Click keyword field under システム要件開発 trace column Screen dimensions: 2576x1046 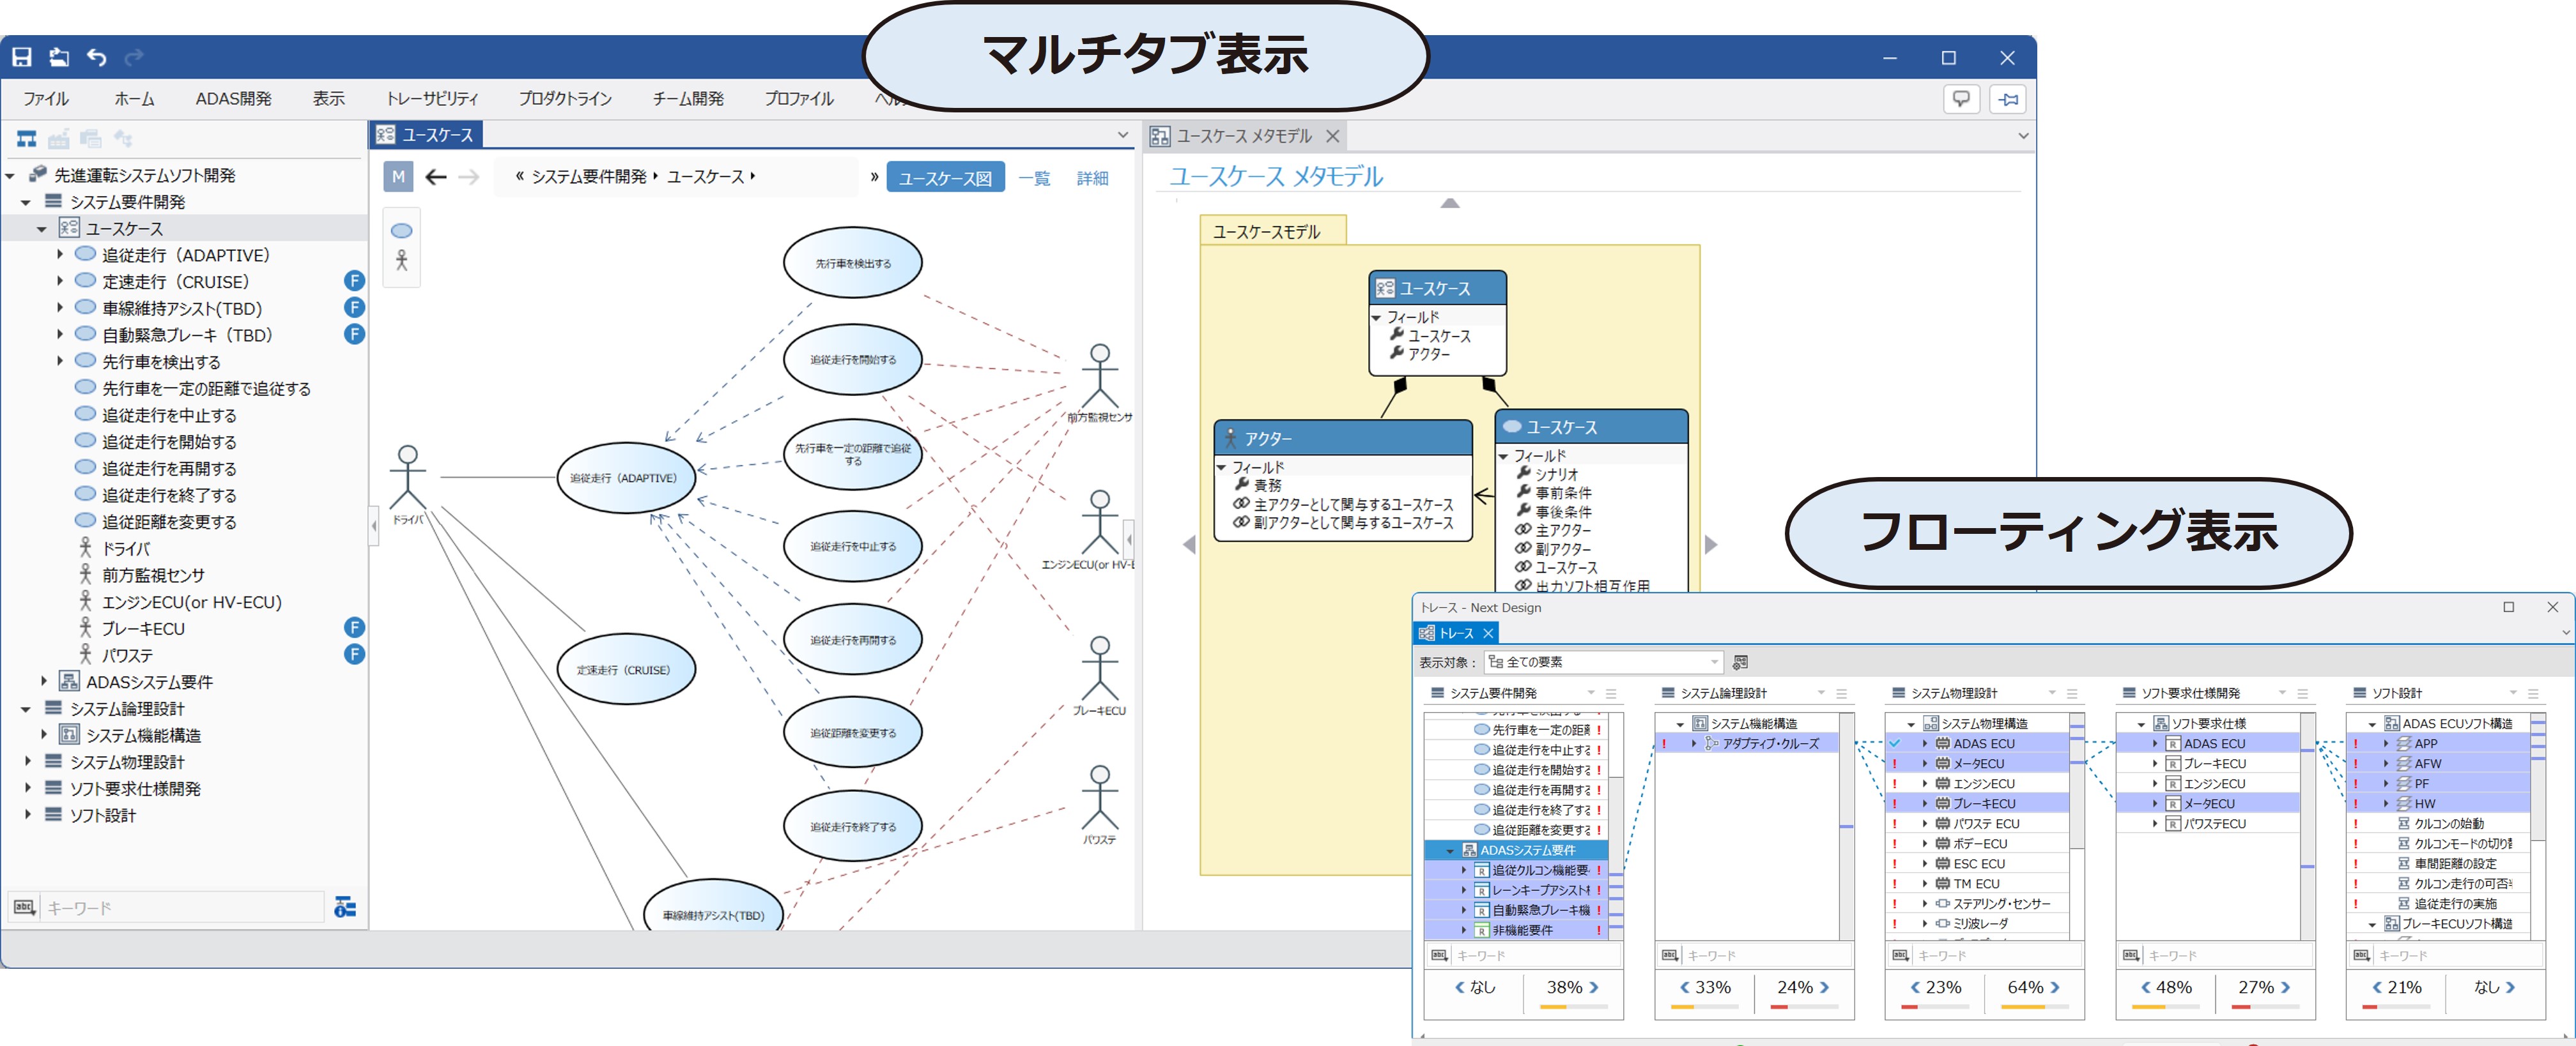tap(1536, 955)
